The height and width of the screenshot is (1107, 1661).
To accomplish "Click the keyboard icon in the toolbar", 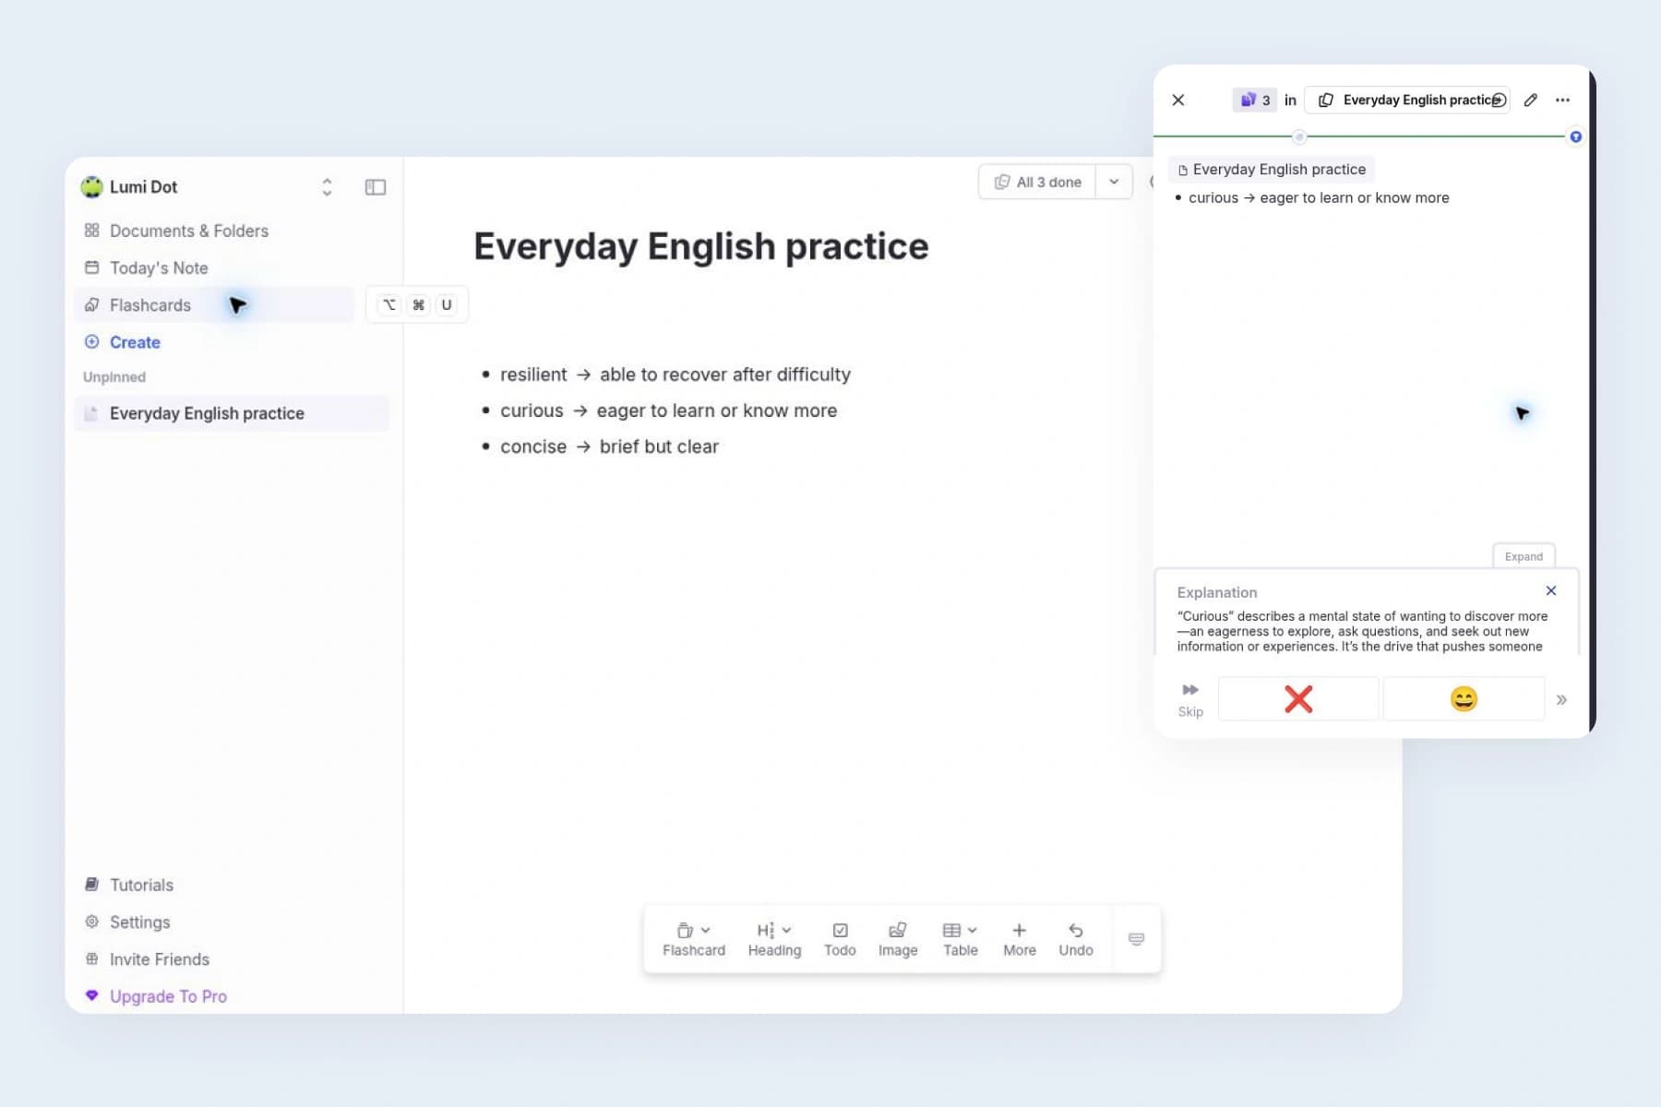I will 1137,939.
